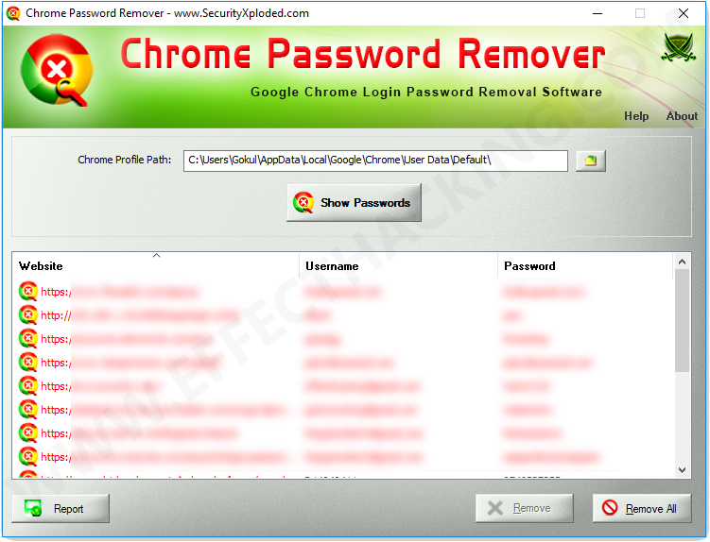Click the Report button icon
710x542 pixels.
click(33, 509)
